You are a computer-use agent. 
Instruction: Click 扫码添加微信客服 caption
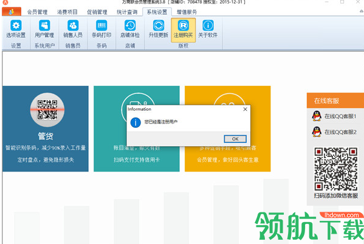[336, 196]
